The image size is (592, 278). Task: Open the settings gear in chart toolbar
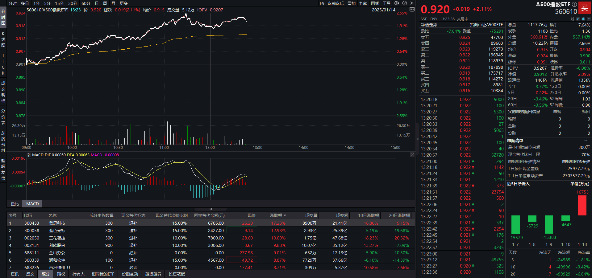click(x=397, y=3)
